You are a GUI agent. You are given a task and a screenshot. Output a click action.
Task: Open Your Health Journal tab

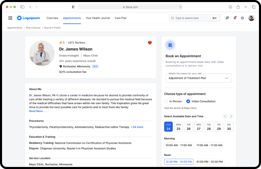pyautogui.click(x=98, y=18)
